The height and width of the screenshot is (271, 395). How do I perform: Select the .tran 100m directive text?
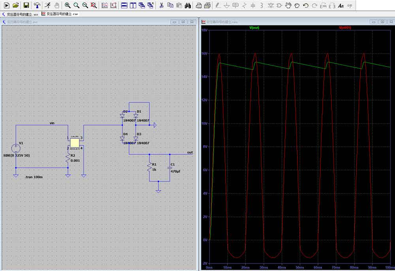tap(34, 177)
